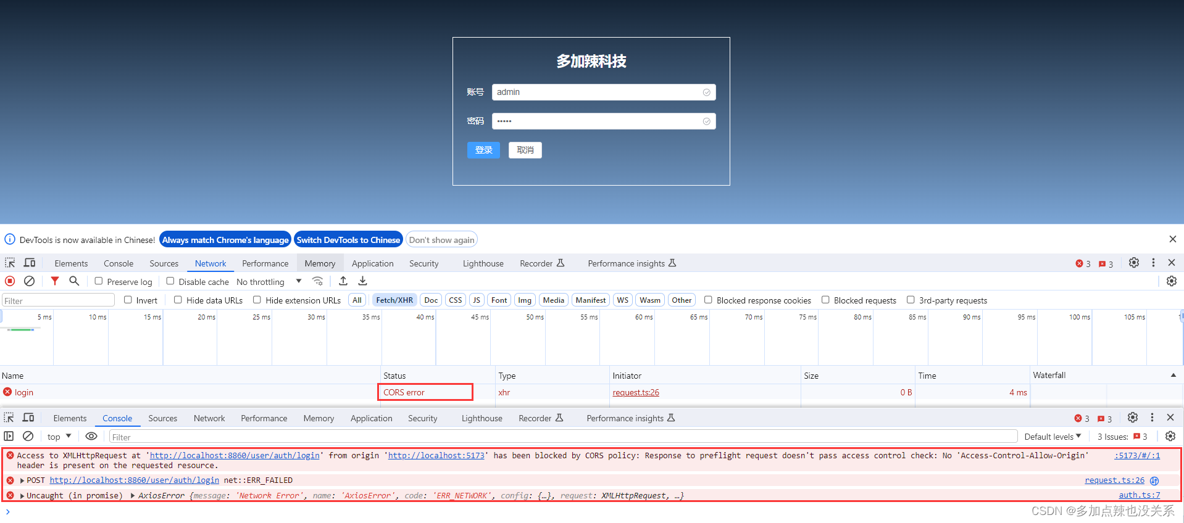Enable Disable cache checkbox
Screen dimensions: 1184x523
(170, 281)
